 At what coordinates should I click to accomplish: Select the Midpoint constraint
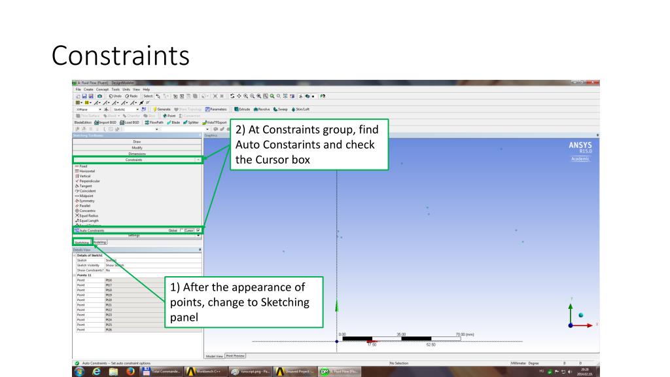point(84,196)
